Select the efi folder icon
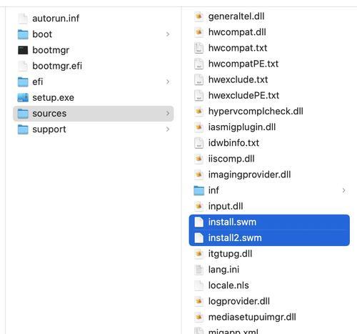This screenshot has width=357, height=334. point(23,82)
